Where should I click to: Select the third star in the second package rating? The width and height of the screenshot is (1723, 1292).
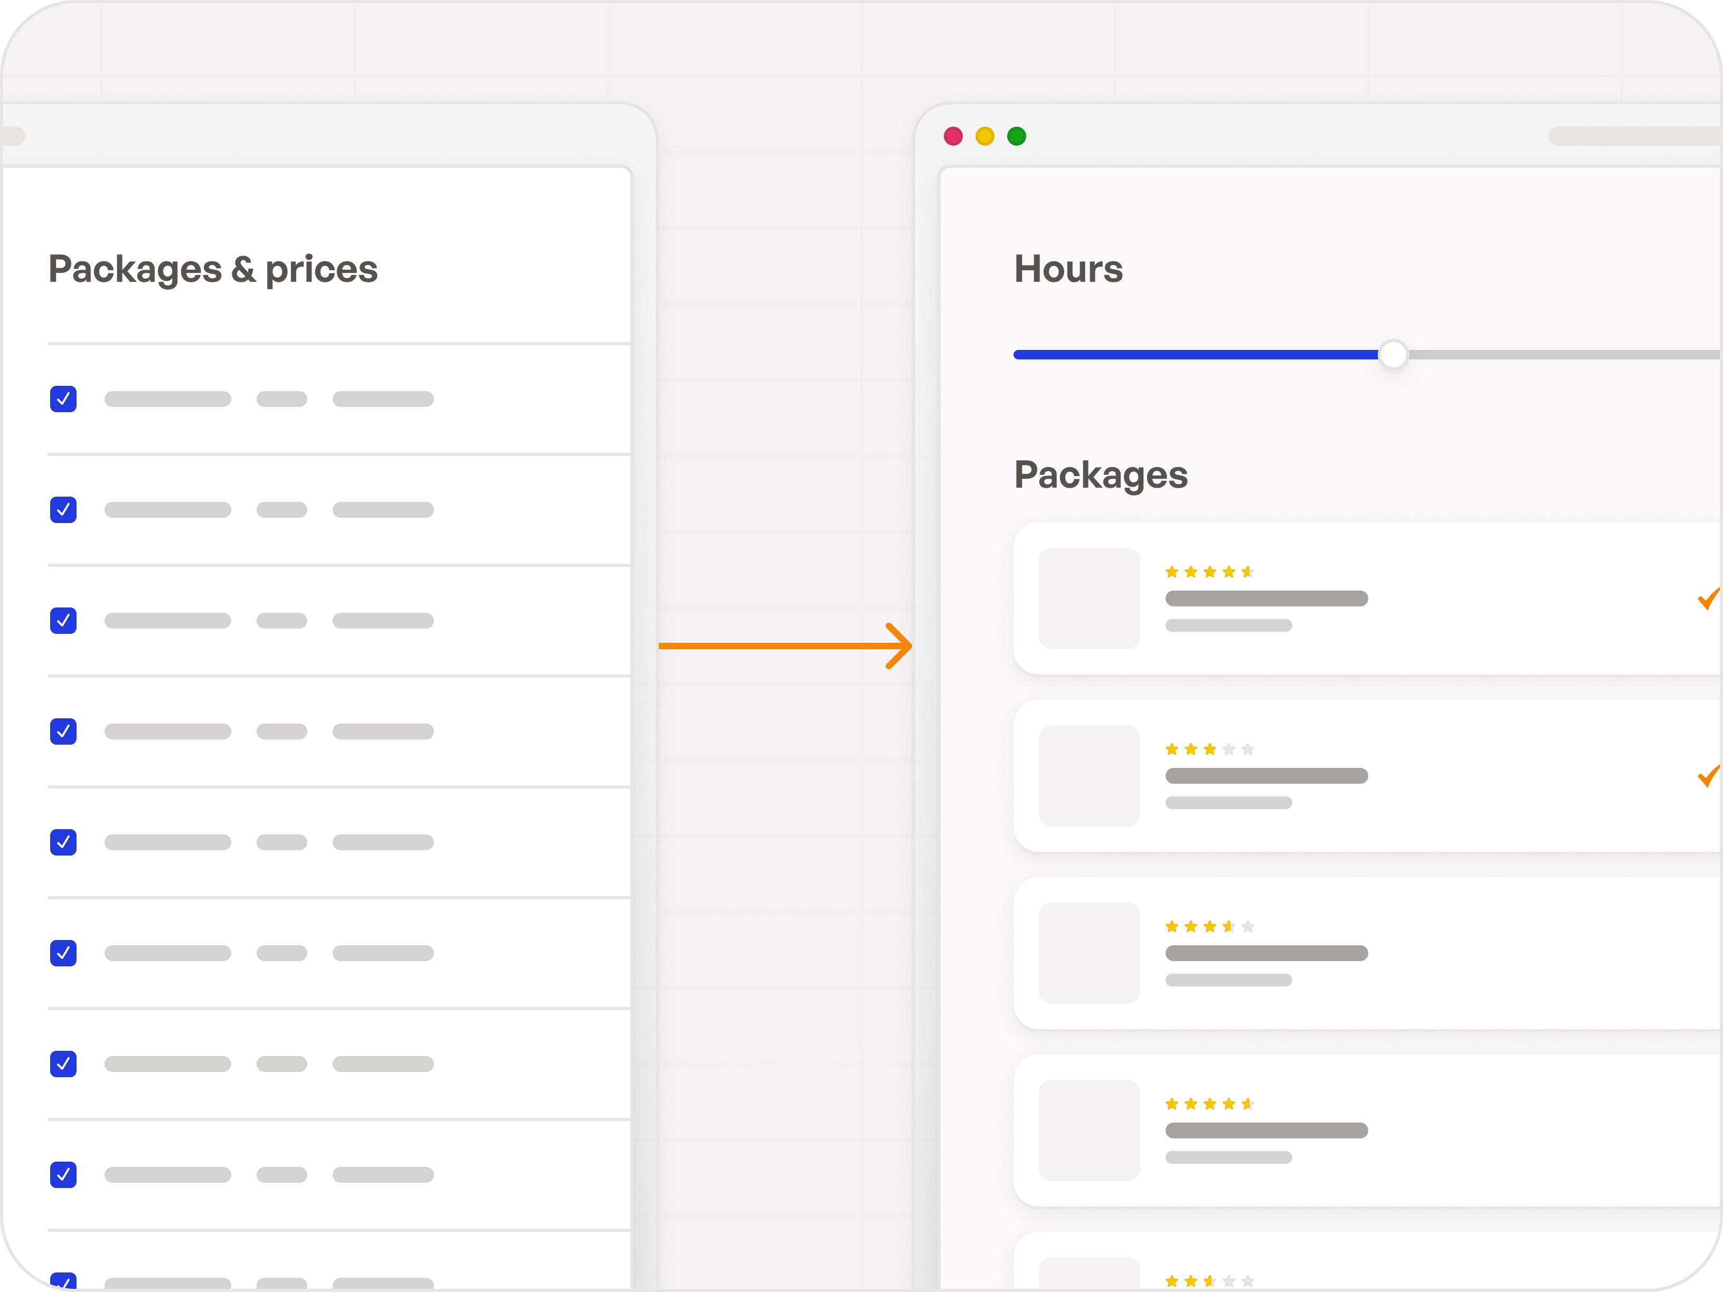1210,748
